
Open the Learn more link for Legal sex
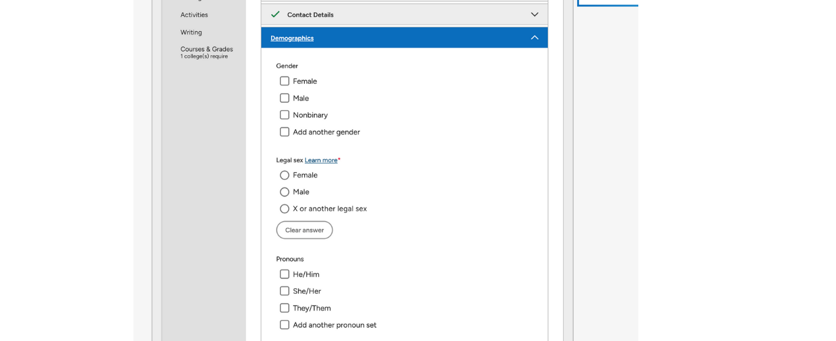321,160
